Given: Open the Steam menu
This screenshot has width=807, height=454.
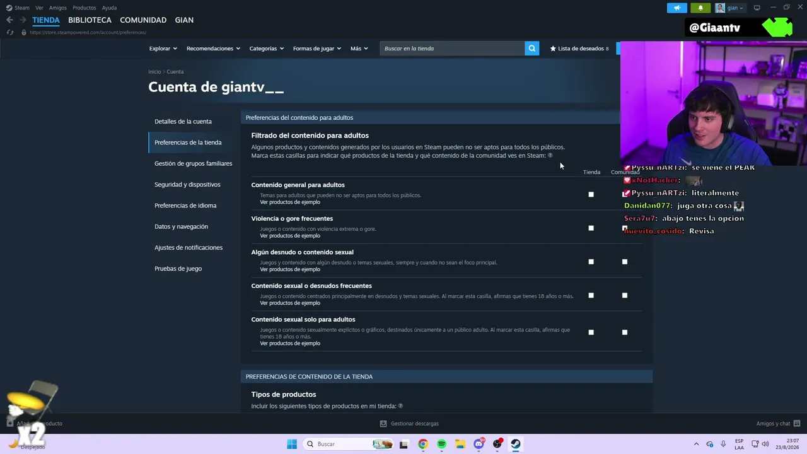Looking at the screenshot, I should pos(22,8).
